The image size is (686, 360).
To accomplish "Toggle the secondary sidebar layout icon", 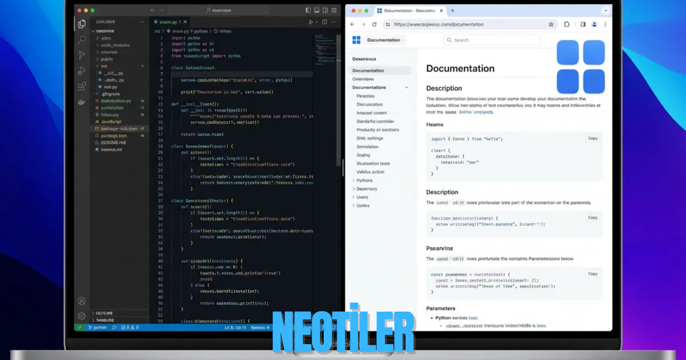I will click(326, 10).
